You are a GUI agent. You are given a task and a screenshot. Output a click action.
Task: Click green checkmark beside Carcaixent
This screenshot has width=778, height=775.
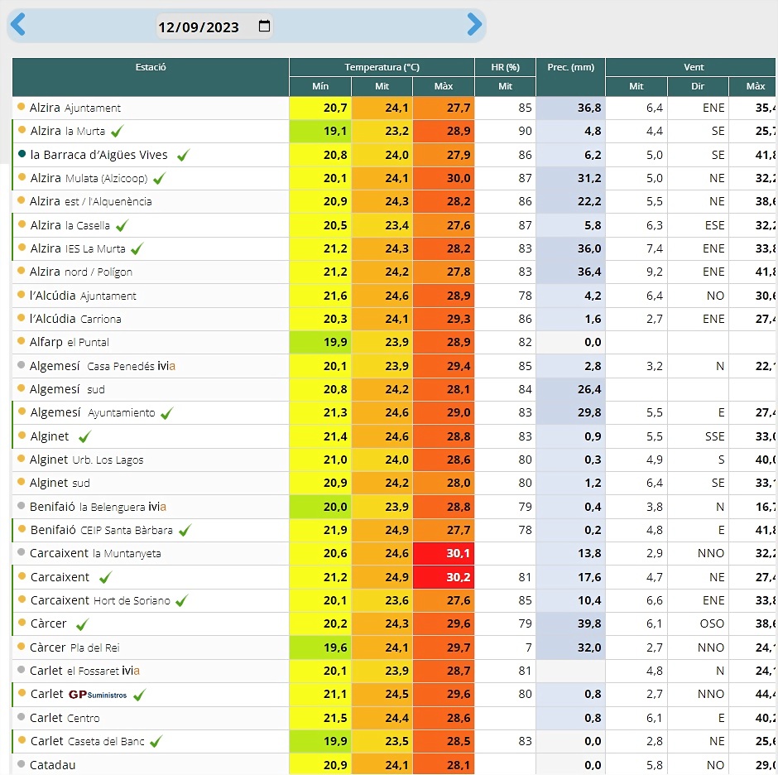coord(105,577)
